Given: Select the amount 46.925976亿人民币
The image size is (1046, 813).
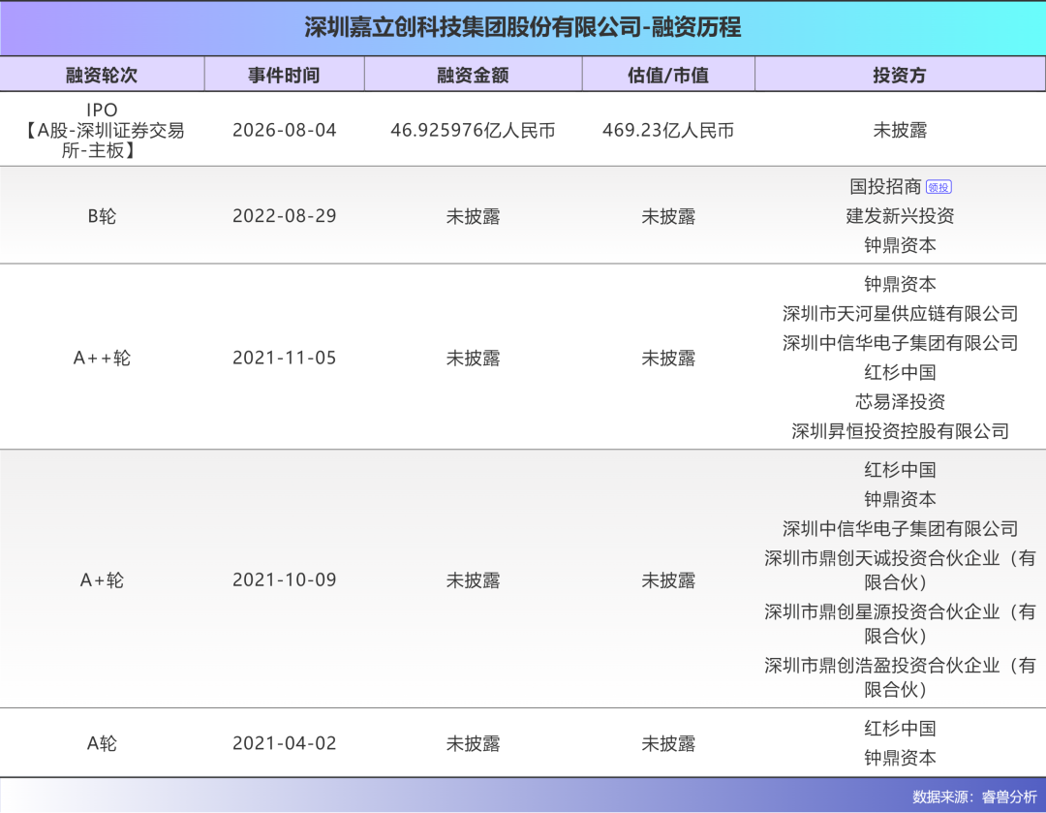Looking at the screenshot, I should pos(473,130).
